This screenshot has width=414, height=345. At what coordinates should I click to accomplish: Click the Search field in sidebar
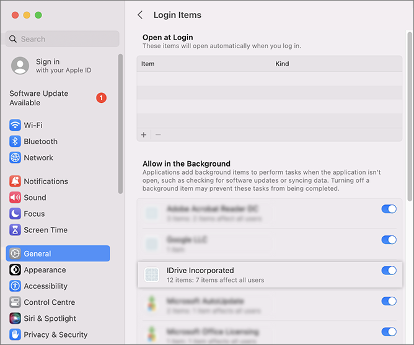[x=62, y=39]
